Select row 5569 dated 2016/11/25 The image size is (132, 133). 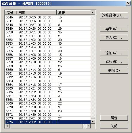tap(48, 103)
